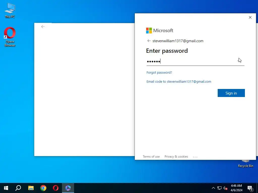Open network status tray icon
The height and width of the screenshot is (193, 258).
click(219, 188)
